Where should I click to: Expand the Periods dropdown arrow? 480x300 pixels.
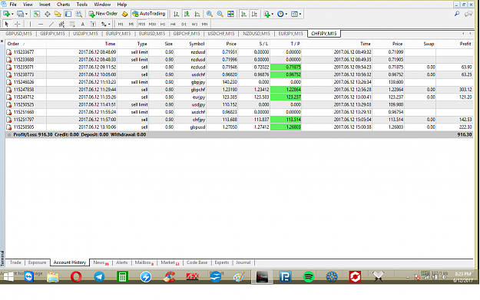[286, 14]
